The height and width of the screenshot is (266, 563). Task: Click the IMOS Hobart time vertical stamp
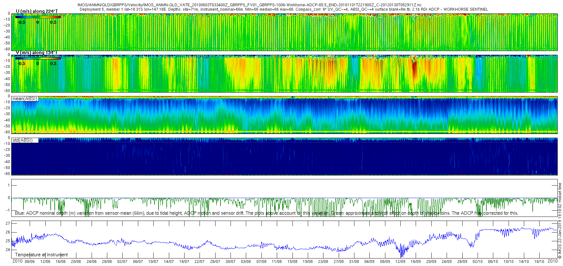pos(560,221)
